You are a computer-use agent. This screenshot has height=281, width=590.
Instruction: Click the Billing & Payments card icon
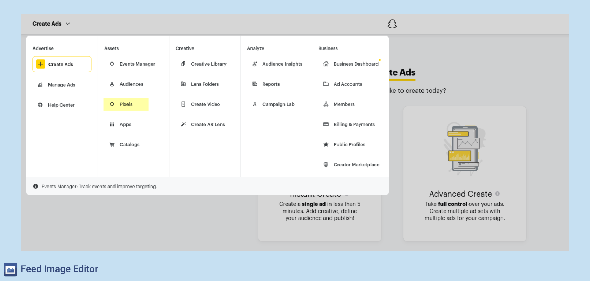326,124
